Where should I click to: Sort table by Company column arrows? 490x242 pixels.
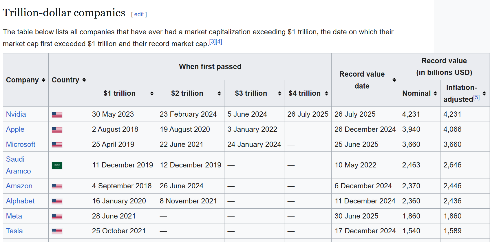coord(43,80)
